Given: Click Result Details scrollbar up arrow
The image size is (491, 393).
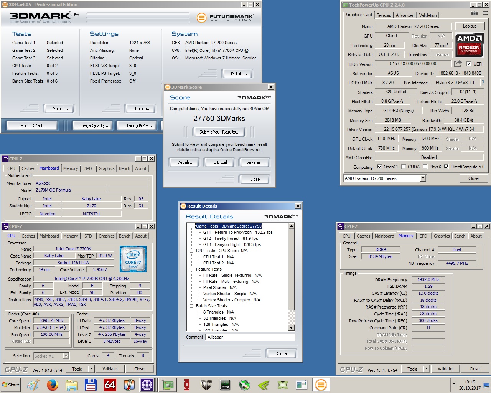Looking at the screenshot, I should (292, 226).
